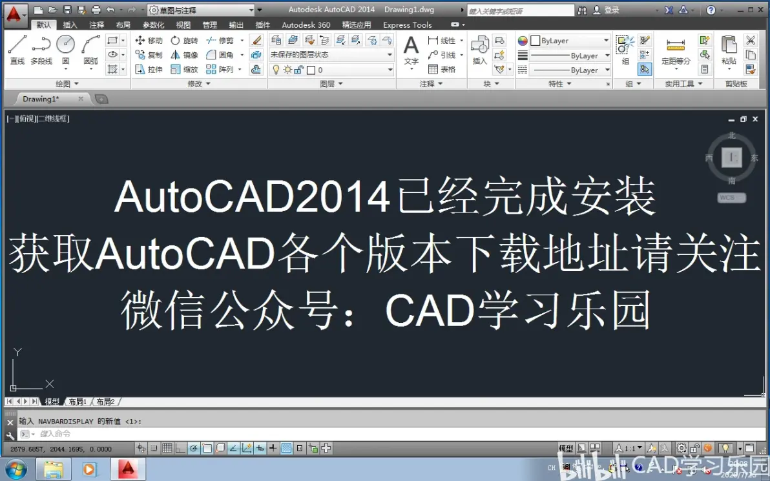Screen dimensions: 770x481
Task: Open the 视图 ribbon tab
Action: pyautogui.click(x=183, y=25)
